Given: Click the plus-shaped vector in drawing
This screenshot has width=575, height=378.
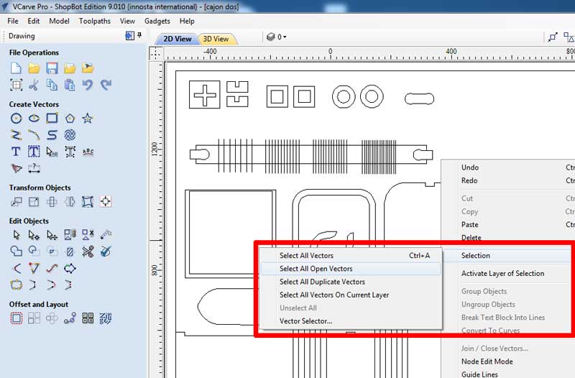Looking at the screenshot, I should (x=205, y=95).
